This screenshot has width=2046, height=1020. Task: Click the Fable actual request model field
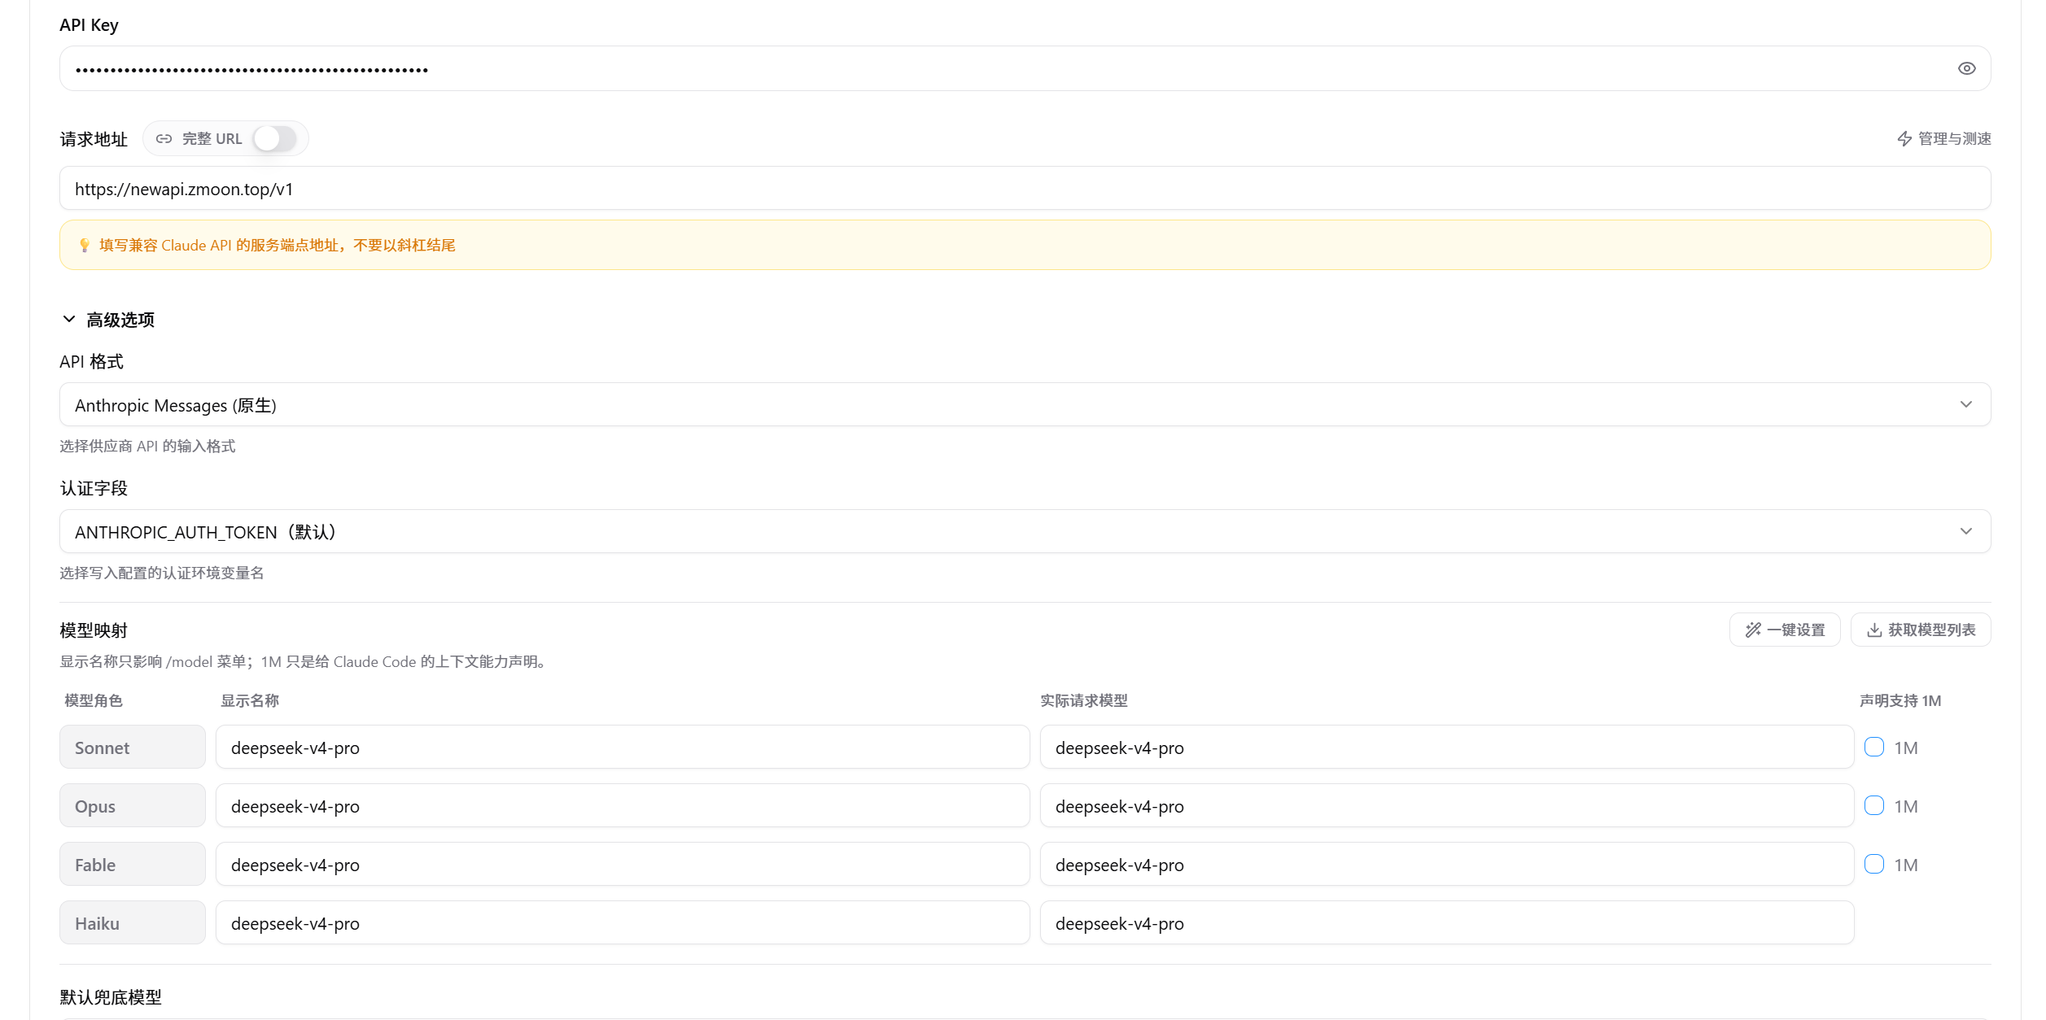point(1446,864)
